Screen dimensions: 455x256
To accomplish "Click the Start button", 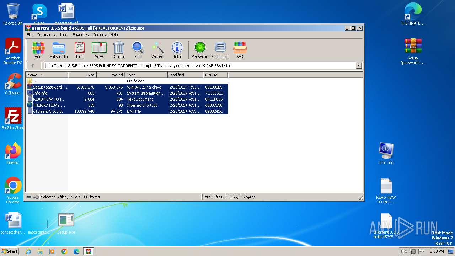I will click(x=10, y=251).
